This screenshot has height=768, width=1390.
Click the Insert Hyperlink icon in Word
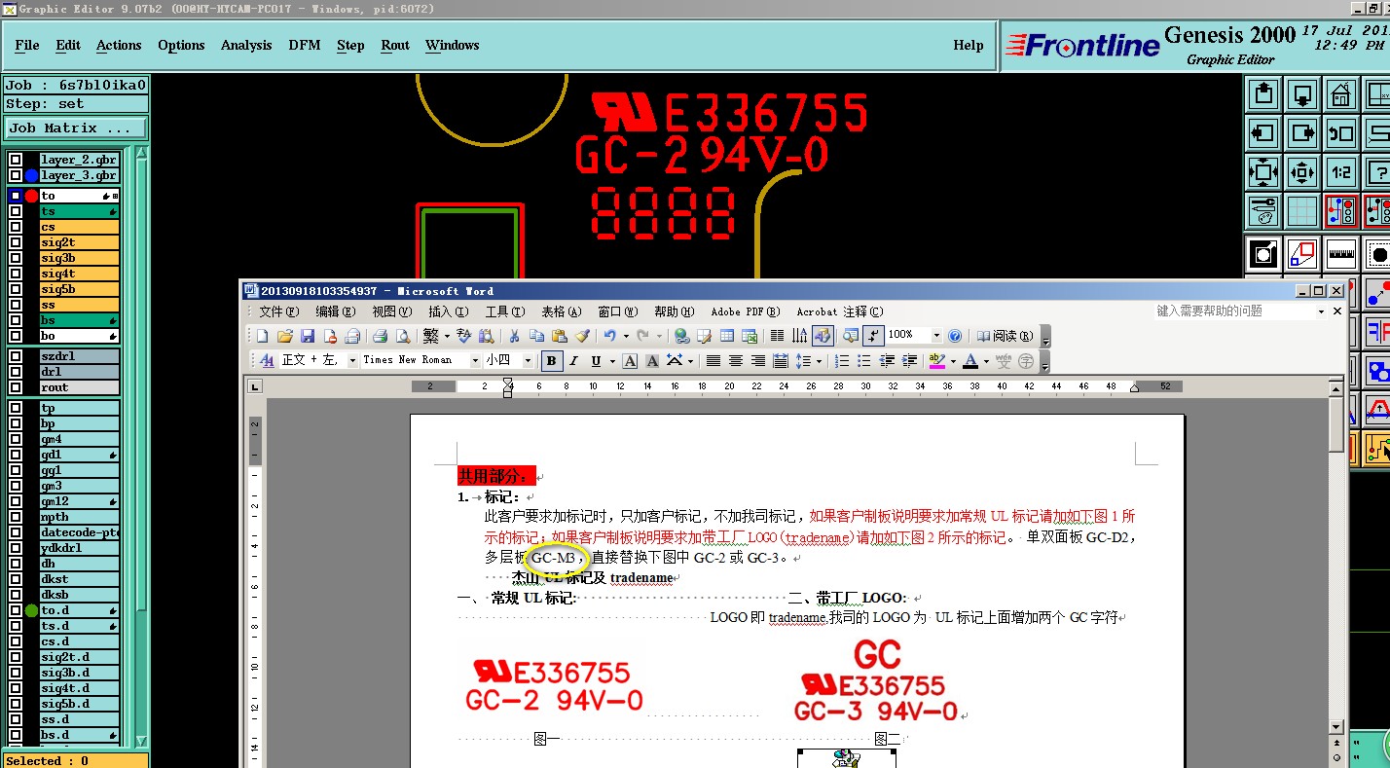(681, 336)
